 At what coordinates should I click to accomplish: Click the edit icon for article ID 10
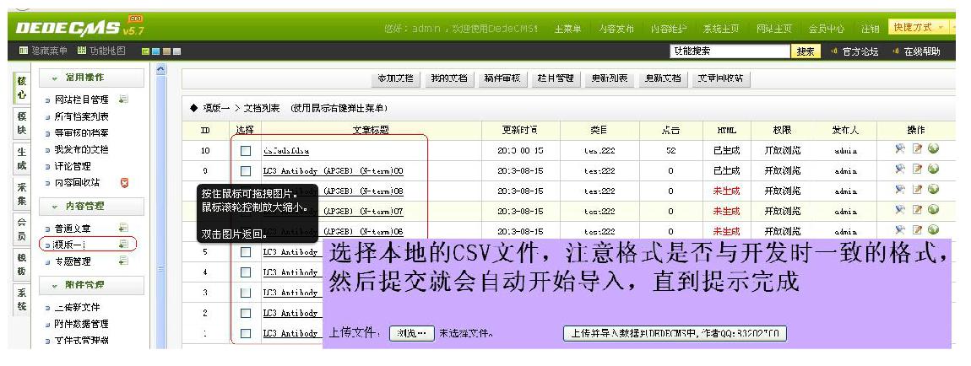coord(916,150)
